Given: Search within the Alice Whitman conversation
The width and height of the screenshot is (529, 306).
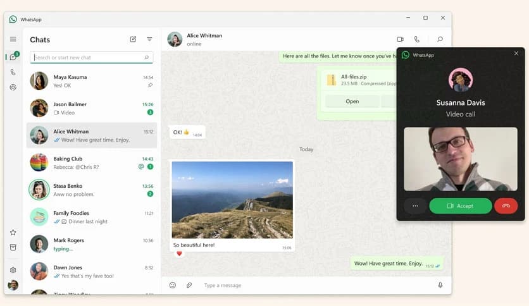Looking at the screenshot, I should pos(440,39).
